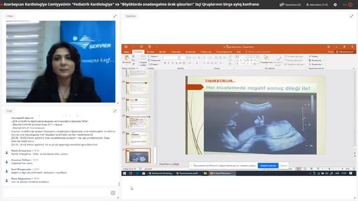Expand the Desktop share panel
The height and width of the screenshot is (201, 358).
pos(352,16)
